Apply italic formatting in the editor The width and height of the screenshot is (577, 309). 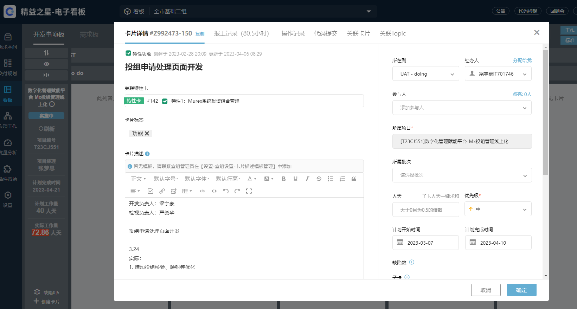pyautogui.click(x=307, y=179)
